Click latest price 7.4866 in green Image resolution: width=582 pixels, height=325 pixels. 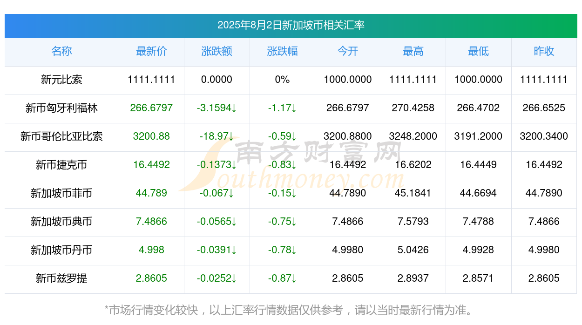(x=151, y=222)
